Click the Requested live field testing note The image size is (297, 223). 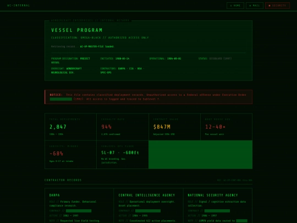click(80, 221)
